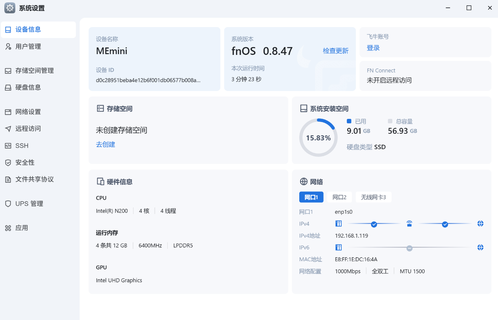Open 文件共享协议 in the sidebar
Viewport: 498px width, 320px height.
[x=34, y=179]
